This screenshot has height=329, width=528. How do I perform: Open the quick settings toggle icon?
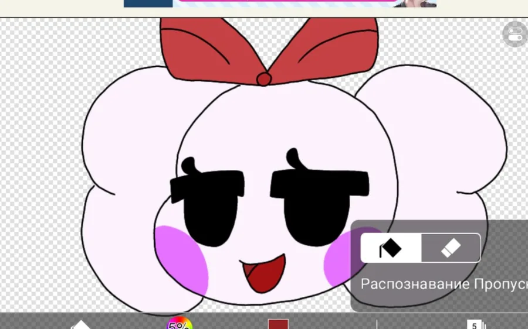tap(515, 34)
